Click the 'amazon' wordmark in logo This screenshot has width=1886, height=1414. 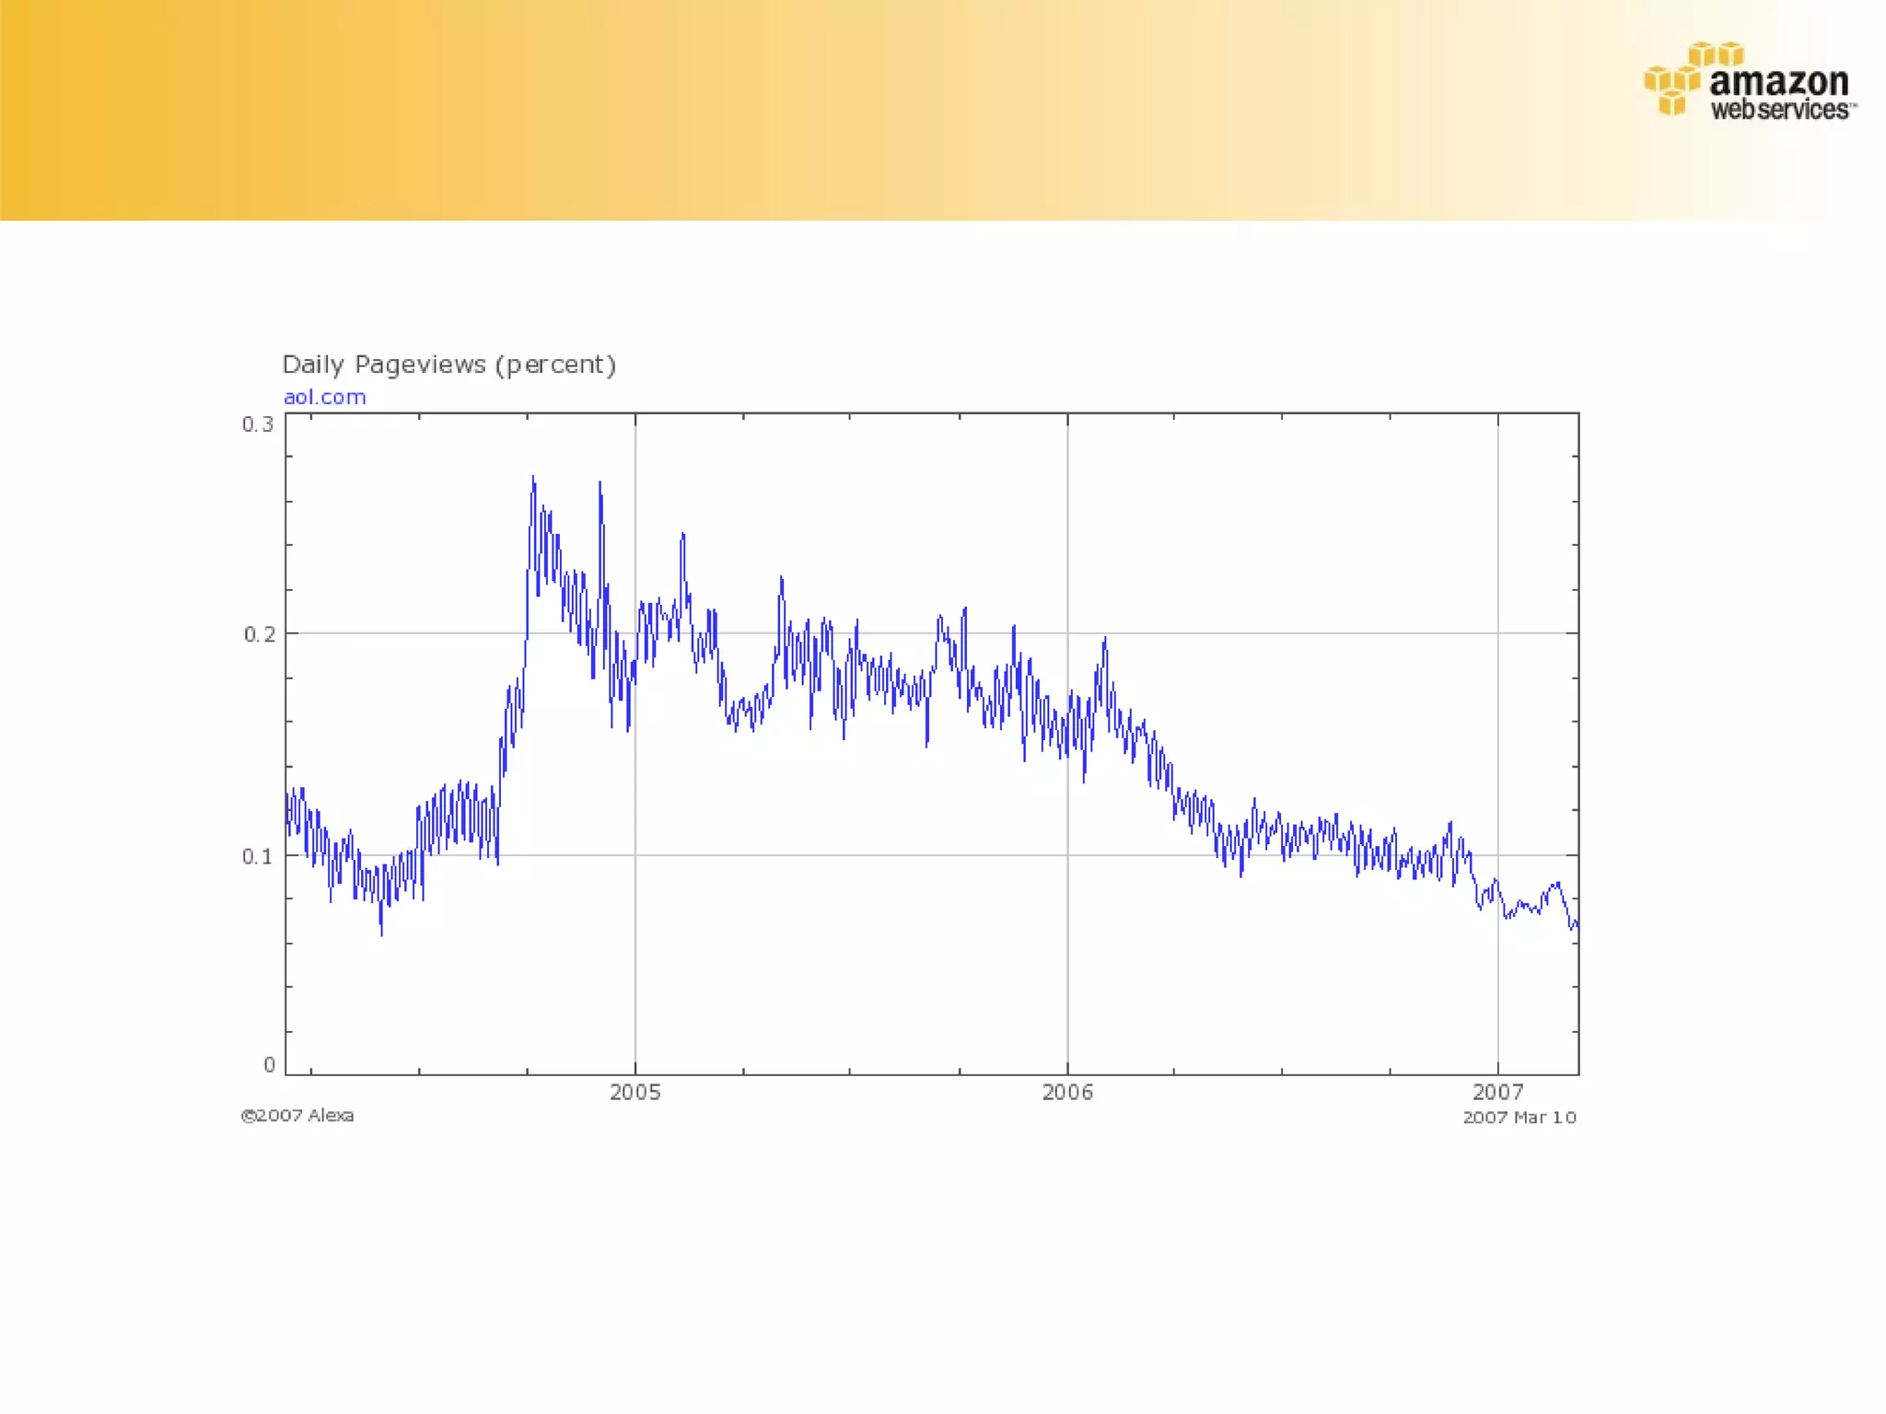(x=1778, y=82)
